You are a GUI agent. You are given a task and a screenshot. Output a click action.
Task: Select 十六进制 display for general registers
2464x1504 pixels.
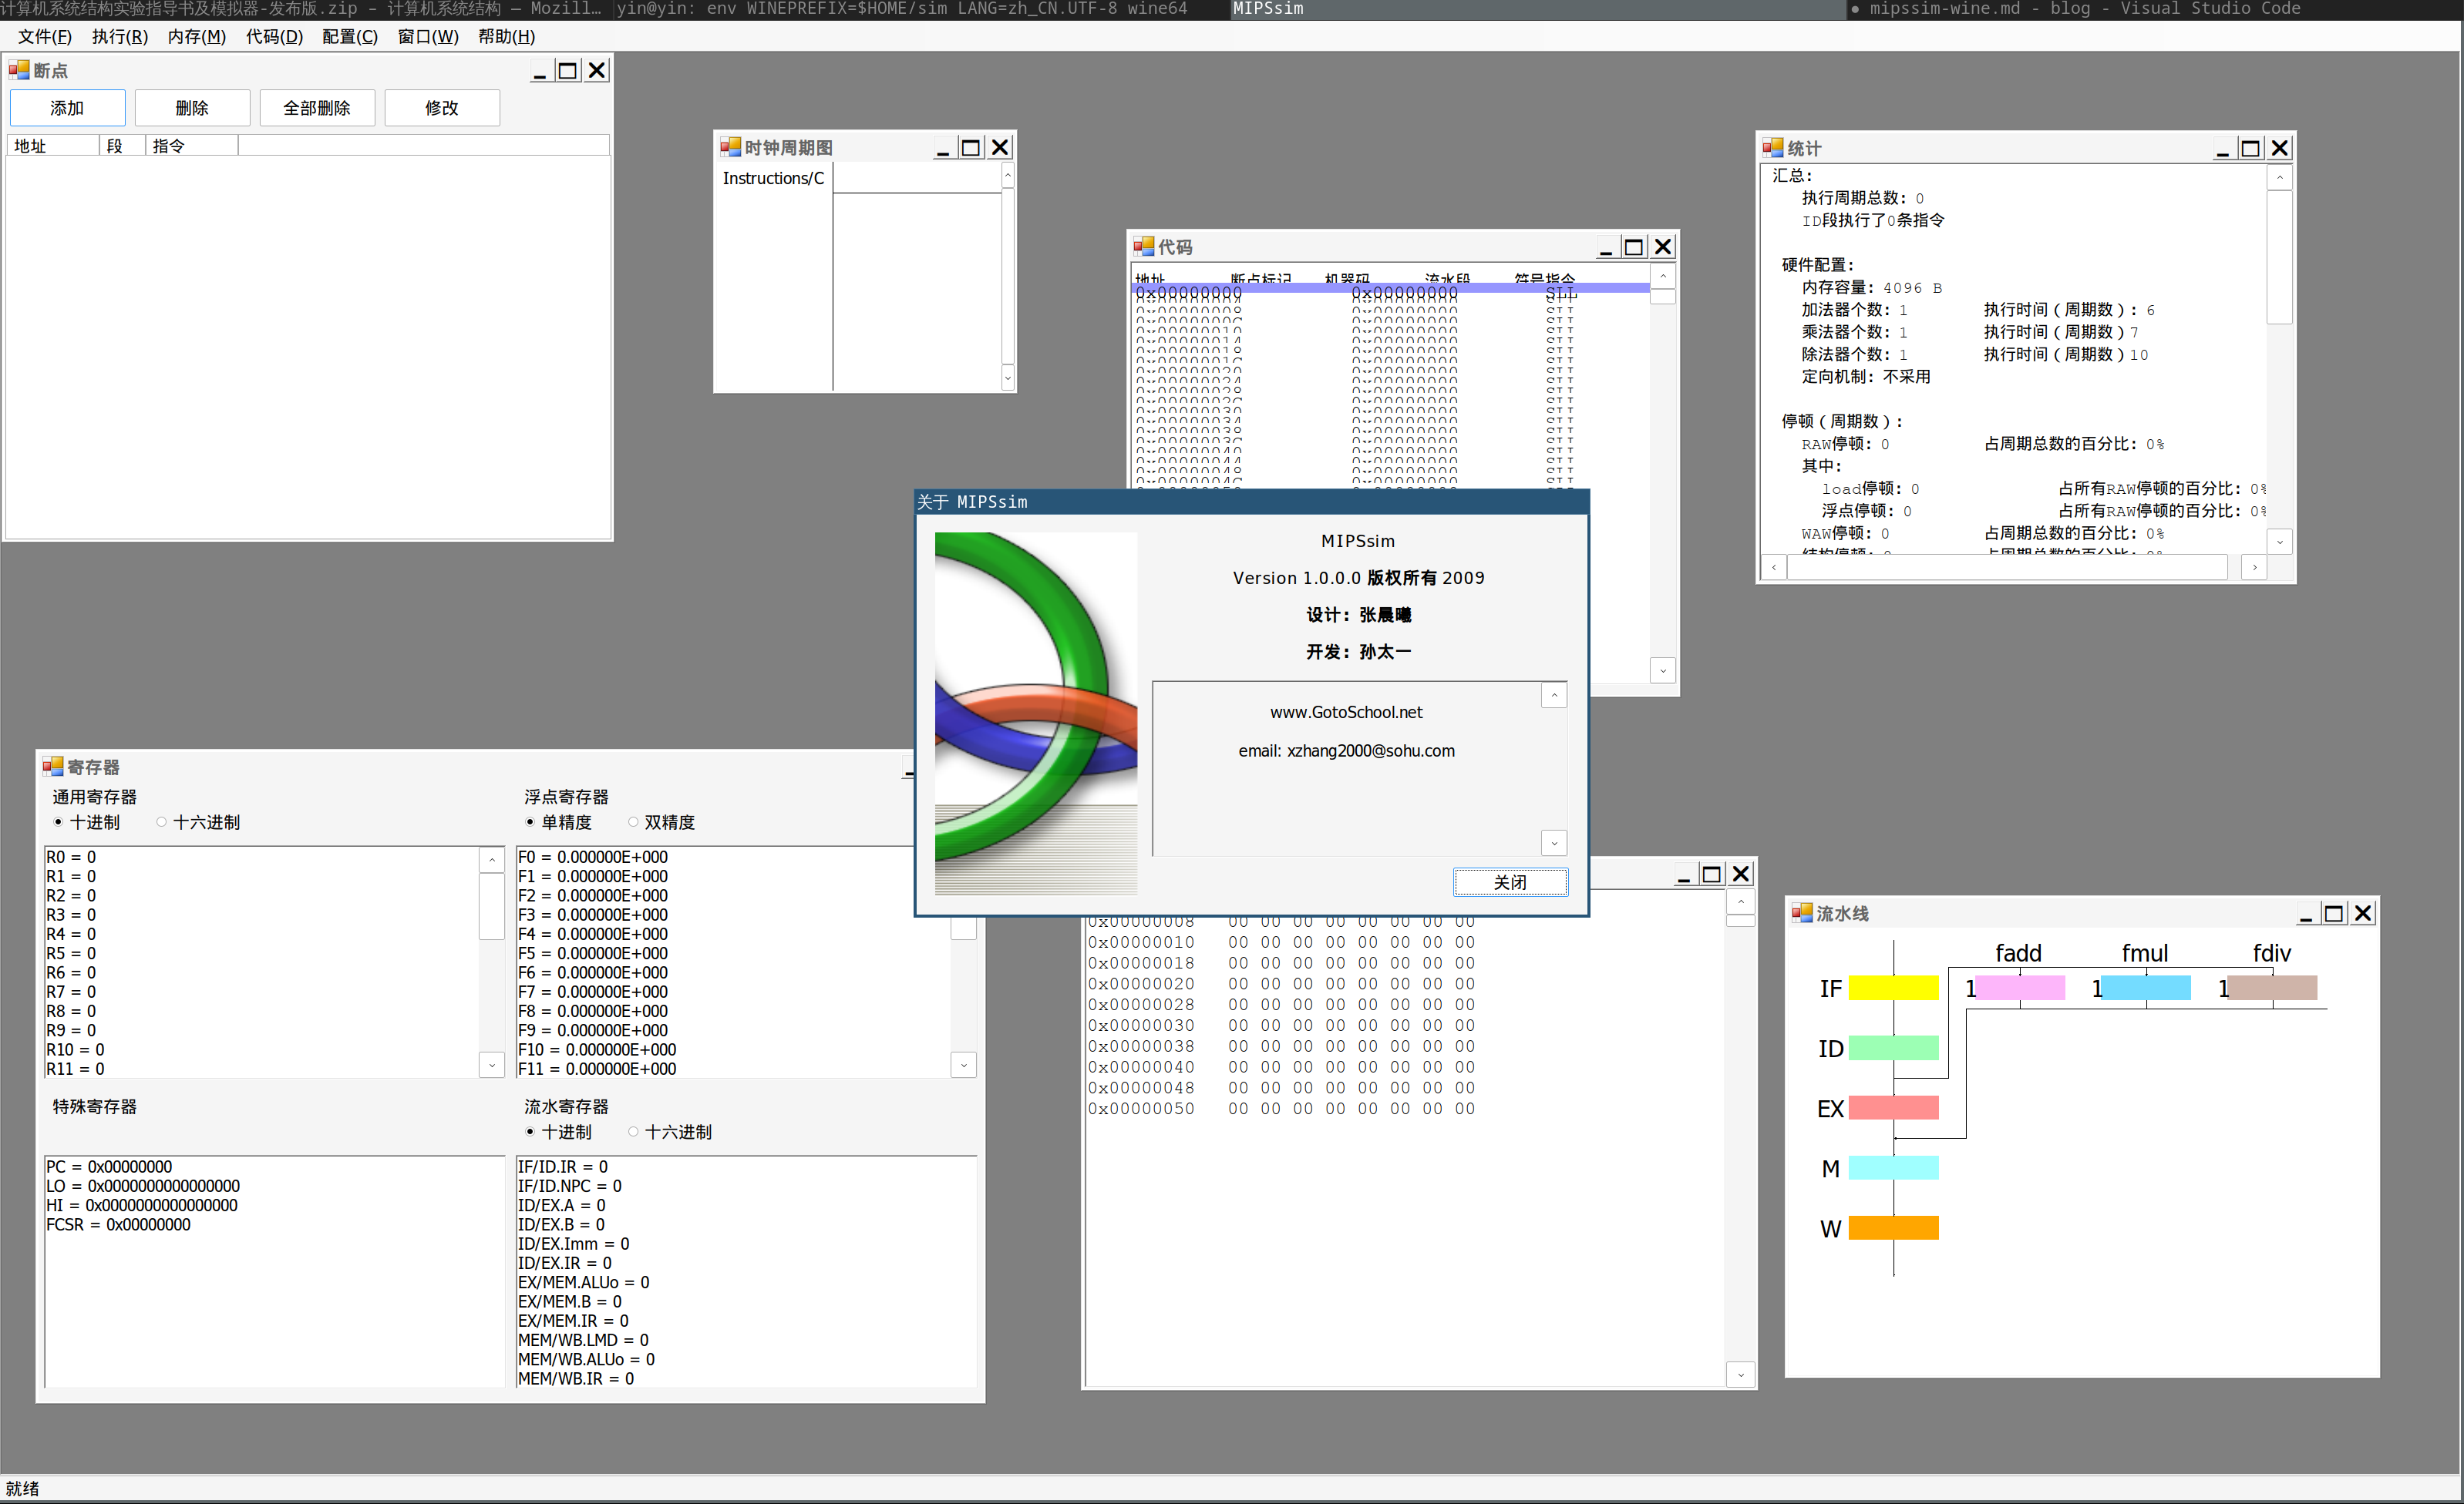point(161,822)
